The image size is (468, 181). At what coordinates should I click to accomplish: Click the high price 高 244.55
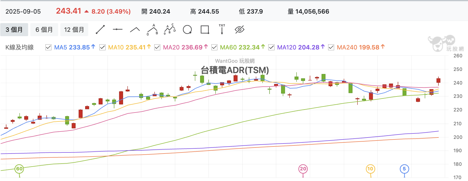[205, 11]
